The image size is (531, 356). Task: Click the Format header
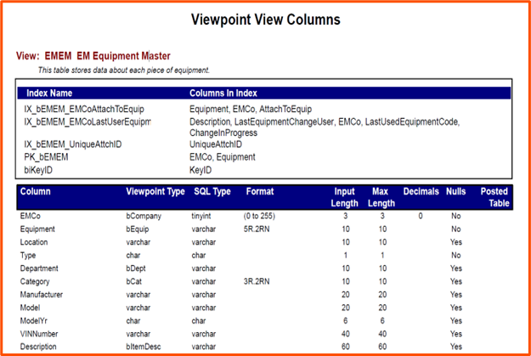260,191
